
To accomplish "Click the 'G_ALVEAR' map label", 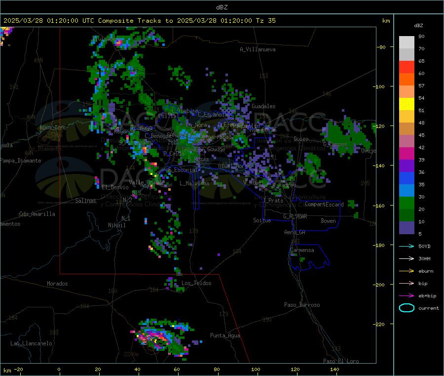I will pyautogui.click(x=295, y=216).
